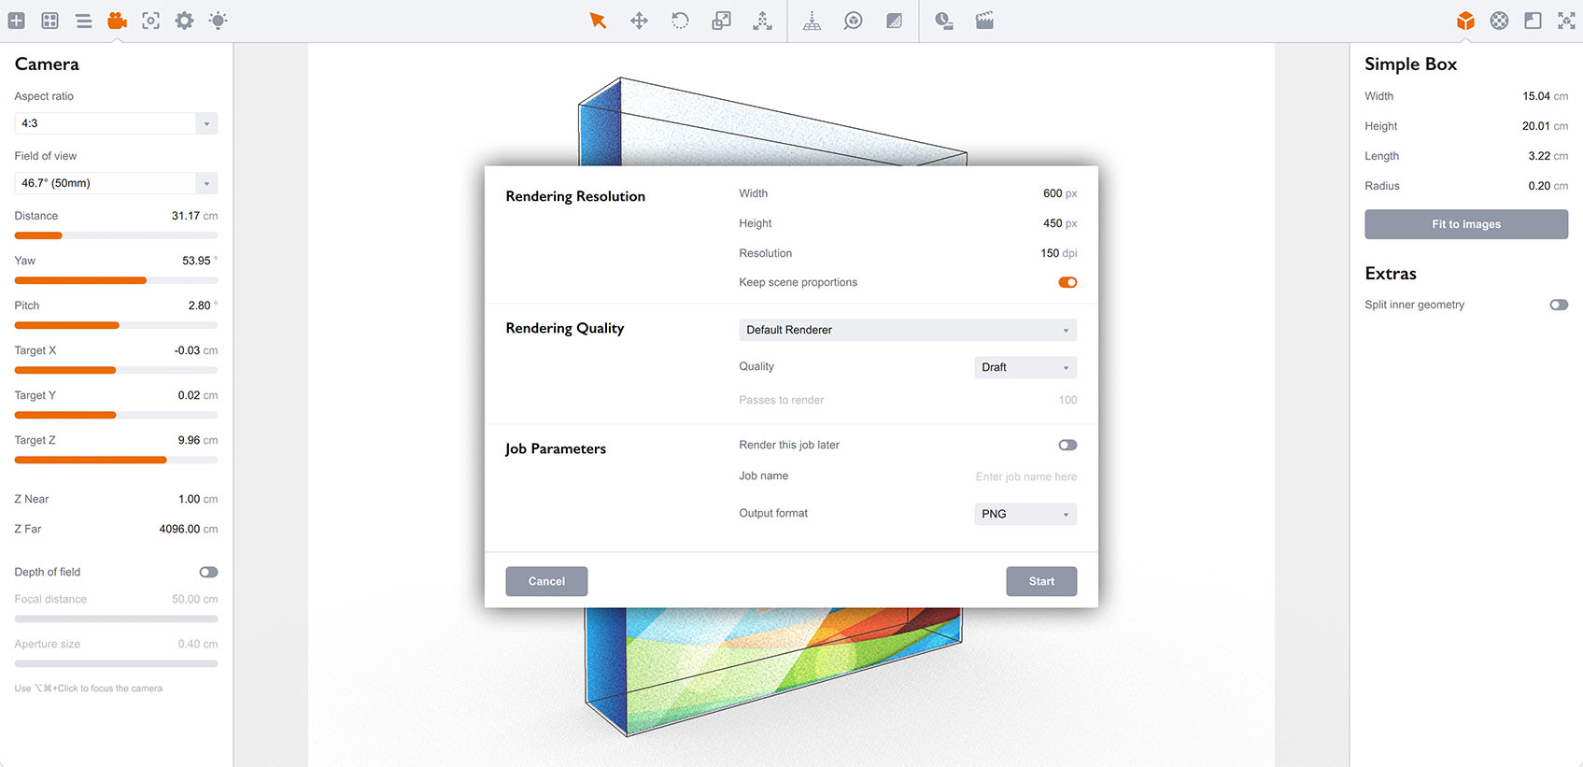Open the settings gear panel
The height and width of the screenshot is (767, 1583).
click(184, 21)
